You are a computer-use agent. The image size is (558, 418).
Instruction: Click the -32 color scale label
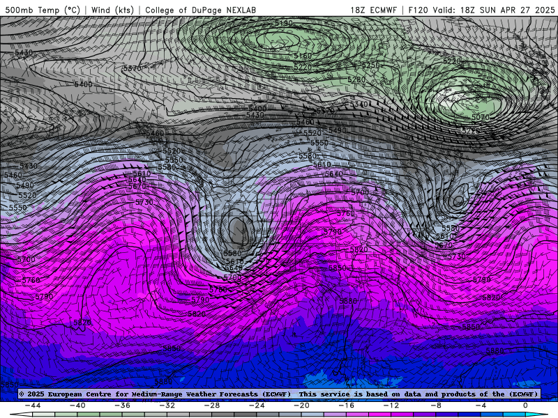click(167, 405)
